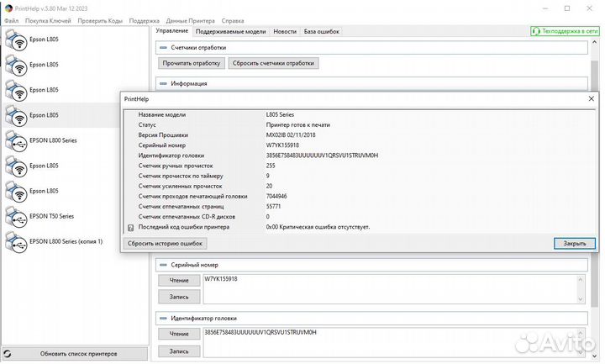The image size is (605, 364).
Task: Open the Данные Принтера menu
Action: click(x=190, y=21)
